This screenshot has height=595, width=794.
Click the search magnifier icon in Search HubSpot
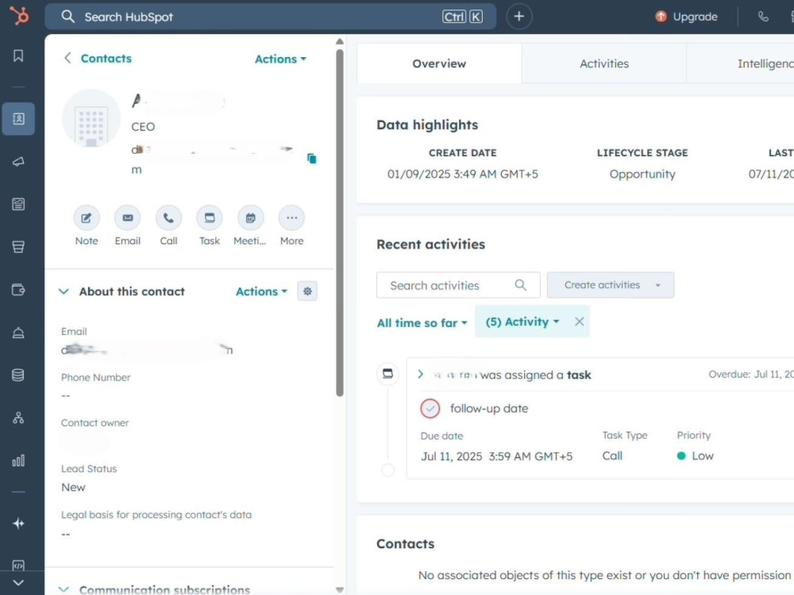(67, 17)
